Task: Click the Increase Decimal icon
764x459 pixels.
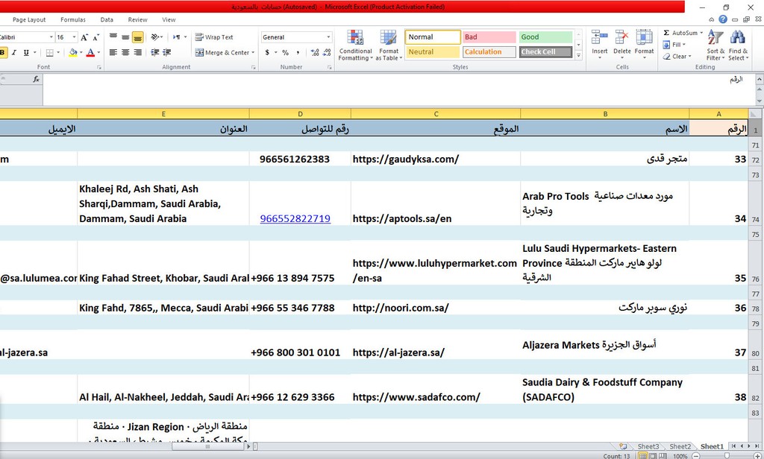Action: (315, 53)
